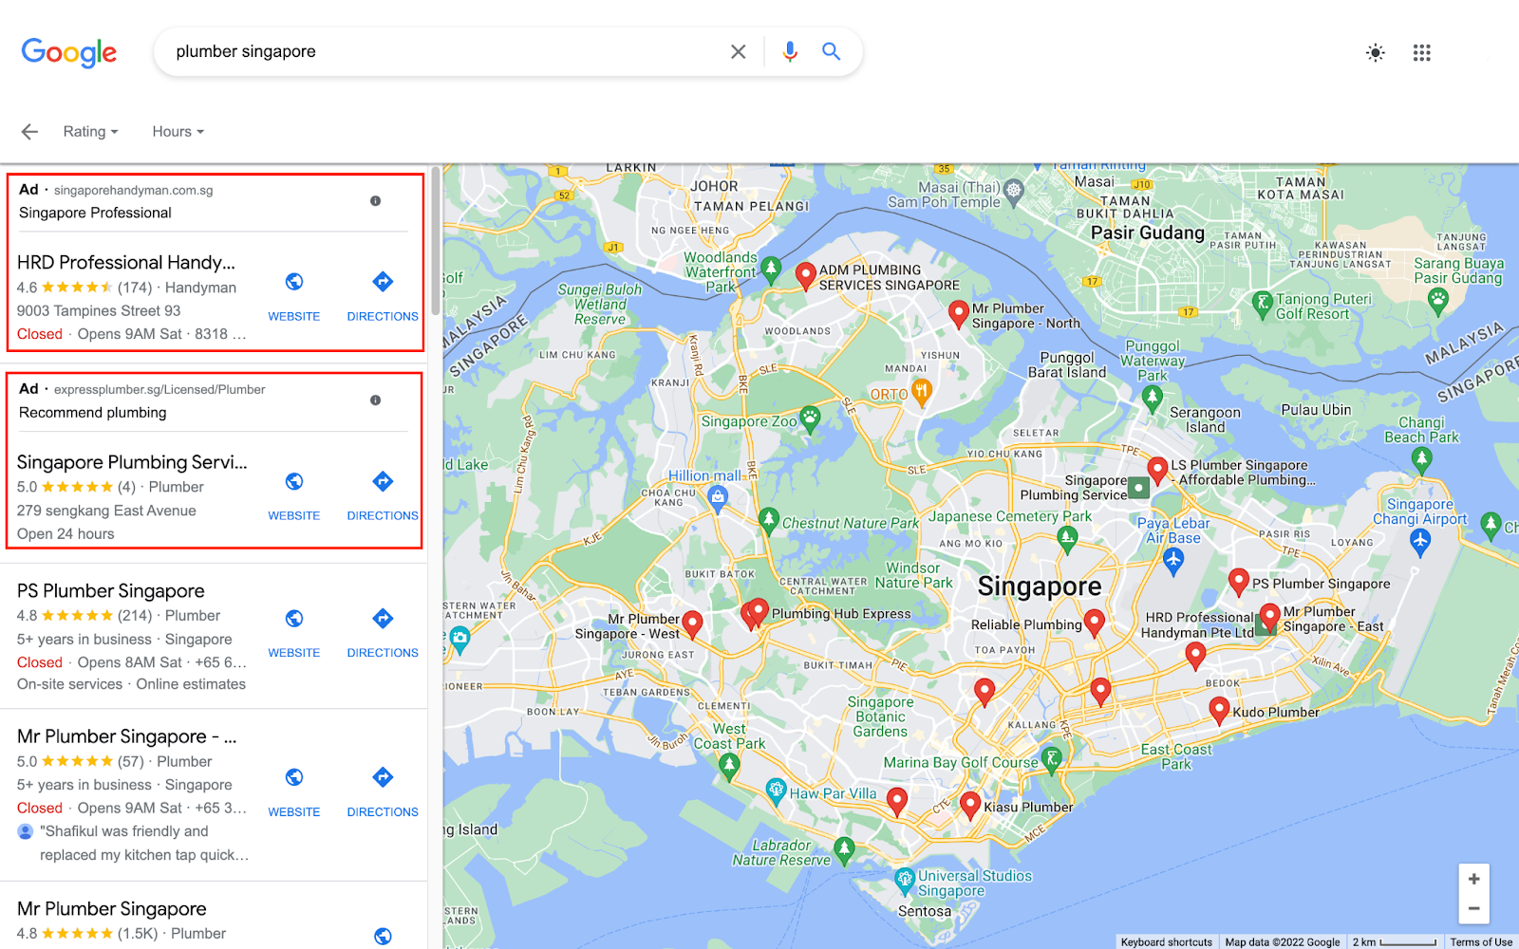Open website globe icon for HRD Professional Handyman
Image resolution: width=1519 pixels, height=949 pixels.
[x=294, y=282]
